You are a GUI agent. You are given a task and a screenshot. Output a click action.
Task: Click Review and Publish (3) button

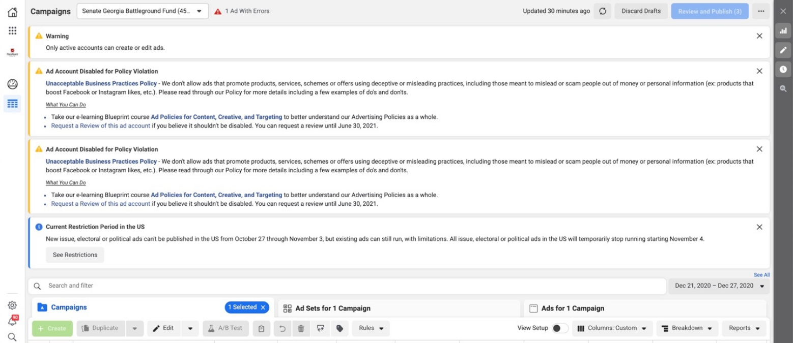tap(710, 11)
